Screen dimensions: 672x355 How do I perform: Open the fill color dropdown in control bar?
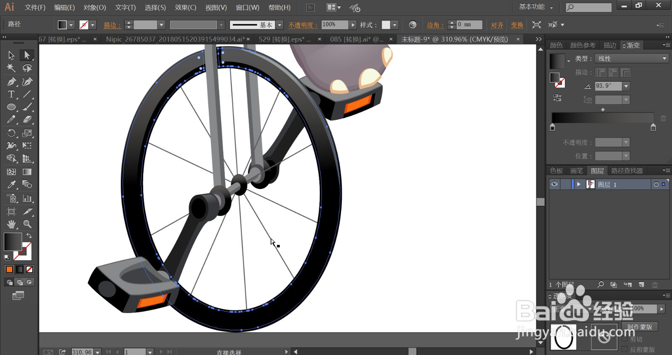[x=71, y=25]
